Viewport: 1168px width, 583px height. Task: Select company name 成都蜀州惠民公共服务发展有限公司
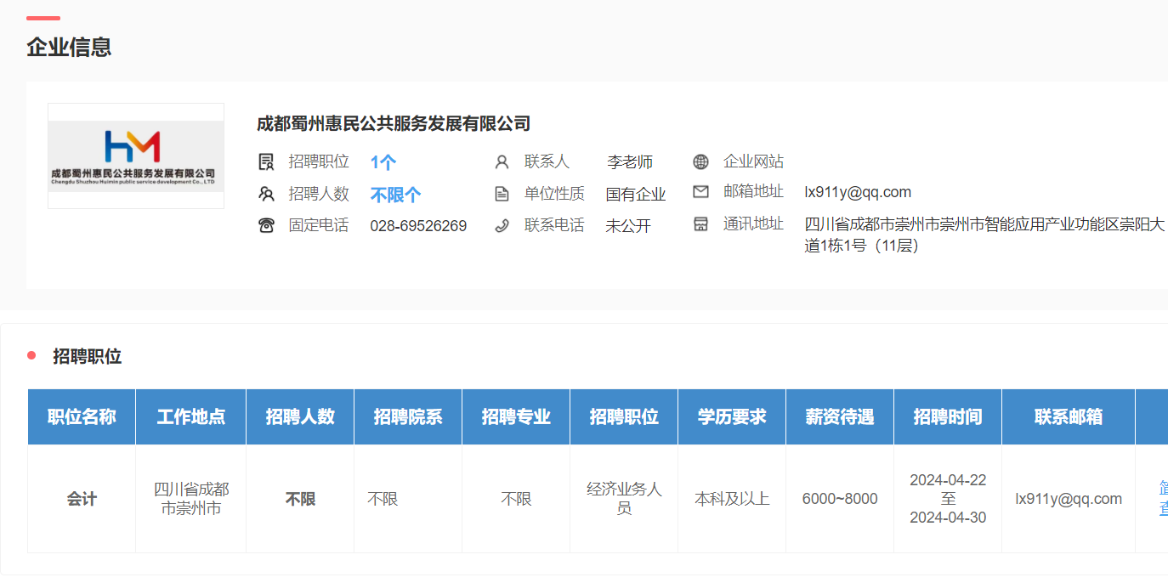394,124
